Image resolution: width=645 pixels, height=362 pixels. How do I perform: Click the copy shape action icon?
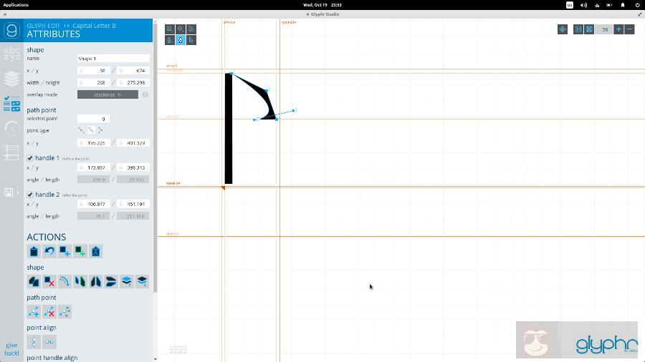(34, 282)
